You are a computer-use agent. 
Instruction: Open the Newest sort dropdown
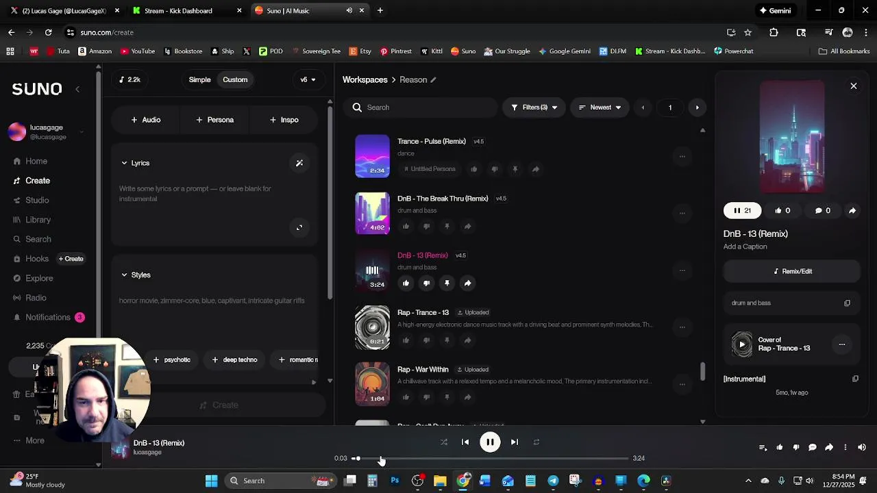pos(600,108)
